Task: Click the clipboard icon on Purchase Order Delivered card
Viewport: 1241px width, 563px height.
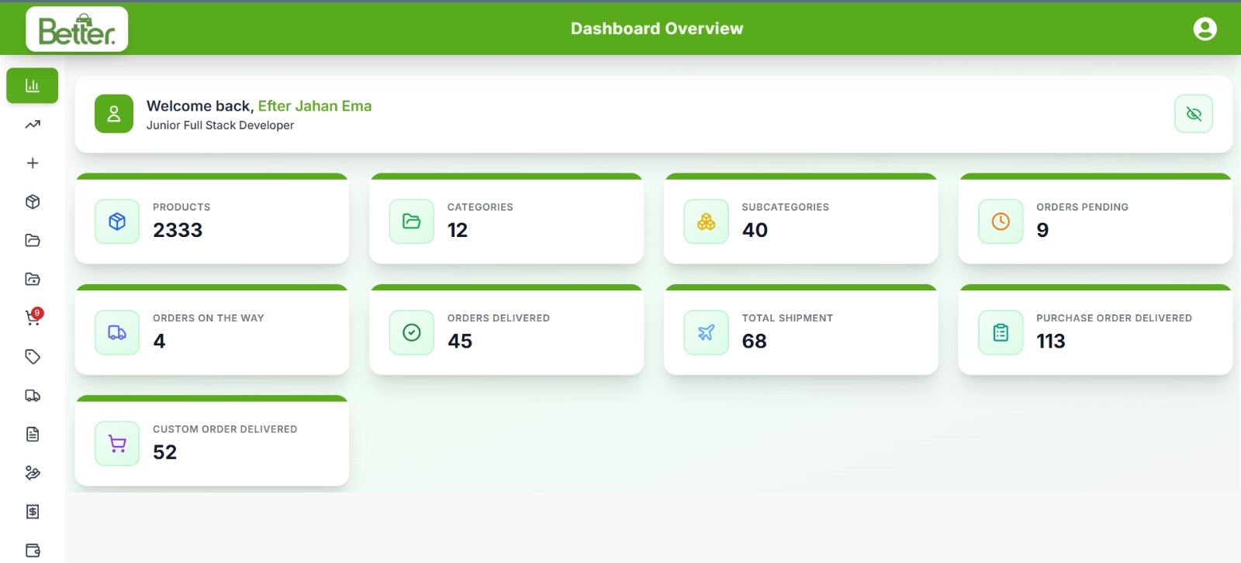Action: tap(1001, 332)
